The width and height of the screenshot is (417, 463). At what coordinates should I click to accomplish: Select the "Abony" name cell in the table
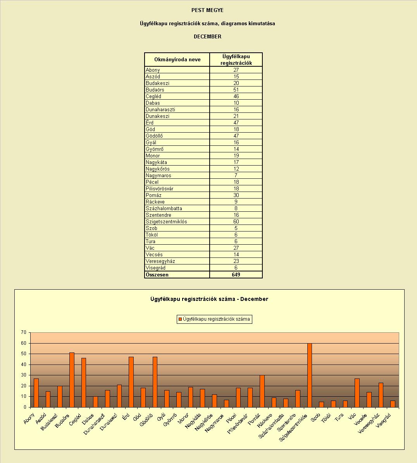(177, 70)
